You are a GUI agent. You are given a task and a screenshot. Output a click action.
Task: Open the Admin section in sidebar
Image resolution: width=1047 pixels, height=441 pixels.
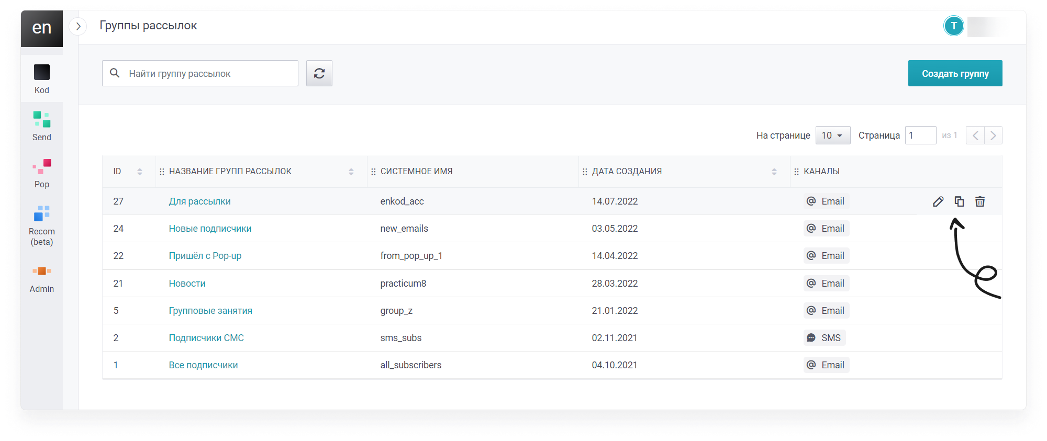[x=42, y=278]
